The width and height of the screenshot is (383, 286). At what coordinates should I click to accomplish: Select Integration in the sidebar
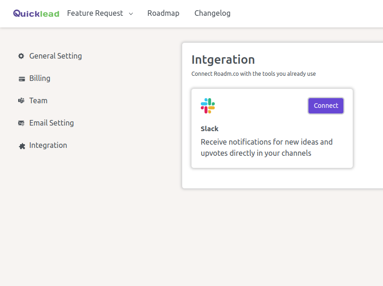pyautogui.click(x=48, y=146)
